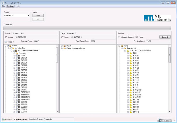The height and width of the screenshot is (123, 177).
Task: Expand the 9106-21 node in Source tree
Action: tap(14, 63)
